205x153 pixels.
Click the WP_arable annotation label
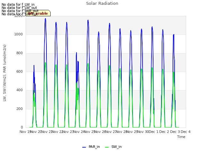click(x=38, y=13)
